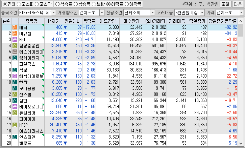This screenshot has width=245, height=148.
Task: Sort by 전일대비 column header
Action: 73,21
